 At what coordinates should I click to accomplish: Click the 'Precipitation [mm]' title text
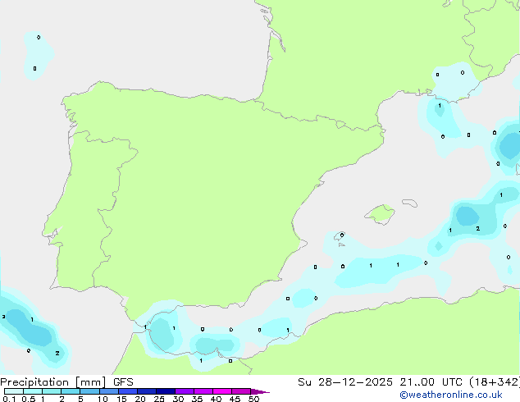click(x=52, y=382)
